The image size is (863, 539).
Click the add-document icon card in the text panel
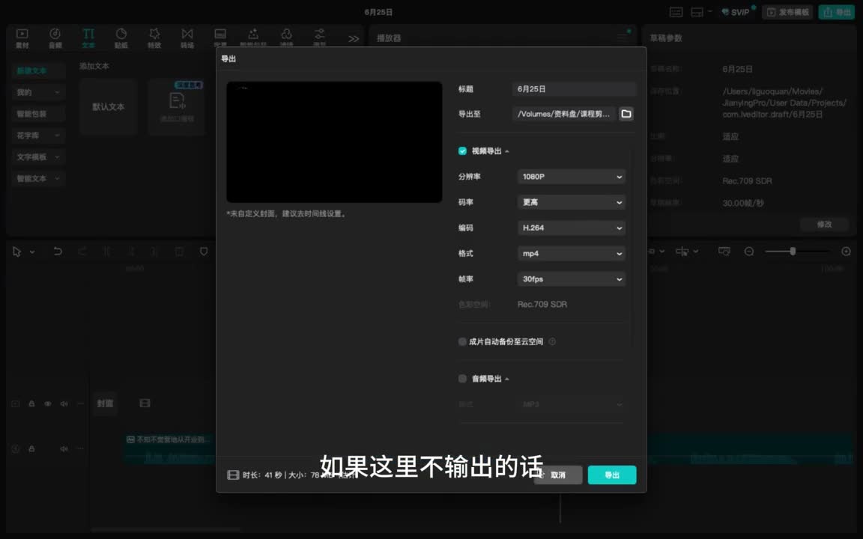click(x=177, y=106)
